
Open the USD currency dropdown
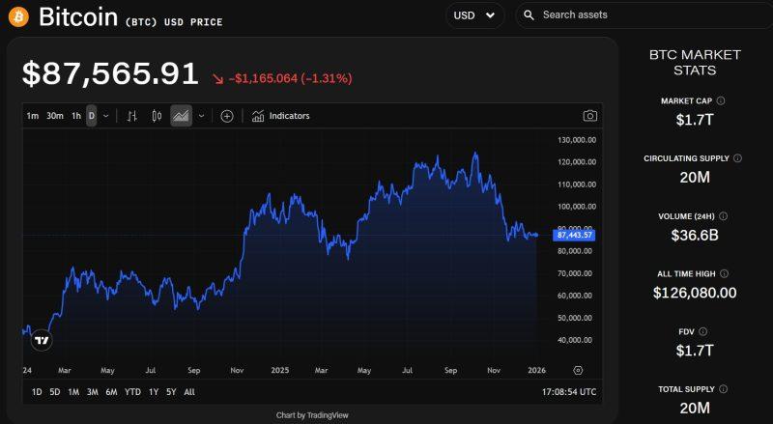point(474,15)
